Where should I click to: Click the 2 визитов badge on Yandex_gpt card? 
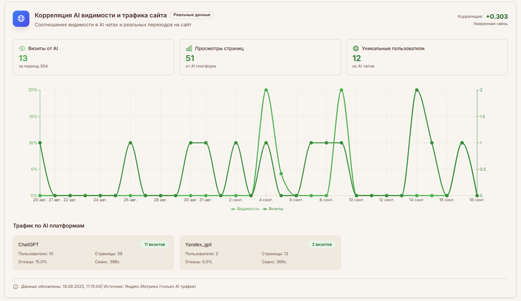[x=322, y=245]
